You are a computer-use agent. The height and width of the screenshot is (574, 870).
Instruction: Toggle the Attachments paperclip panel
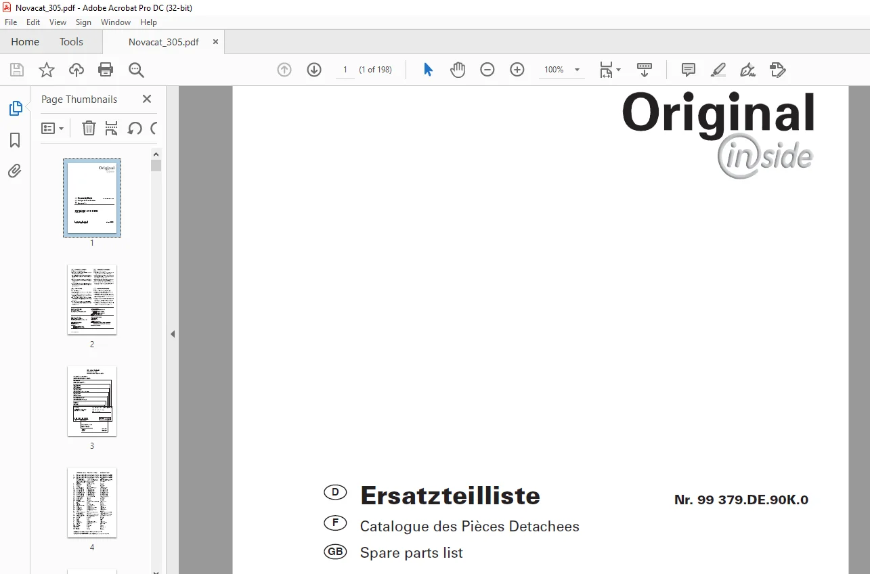click(15, 171)
